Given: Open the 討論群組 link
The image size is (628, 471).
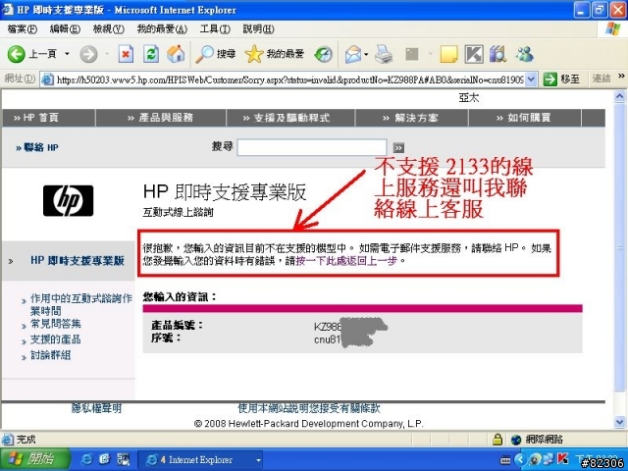Looking at the screenshot, I should 50,355.
